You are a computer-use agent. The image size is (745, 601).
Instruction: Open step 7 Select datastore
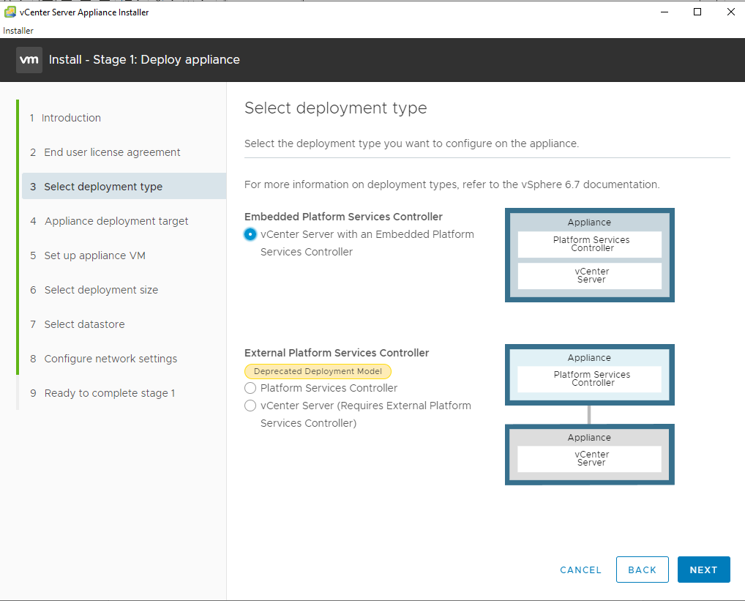(x=78, y=324)
